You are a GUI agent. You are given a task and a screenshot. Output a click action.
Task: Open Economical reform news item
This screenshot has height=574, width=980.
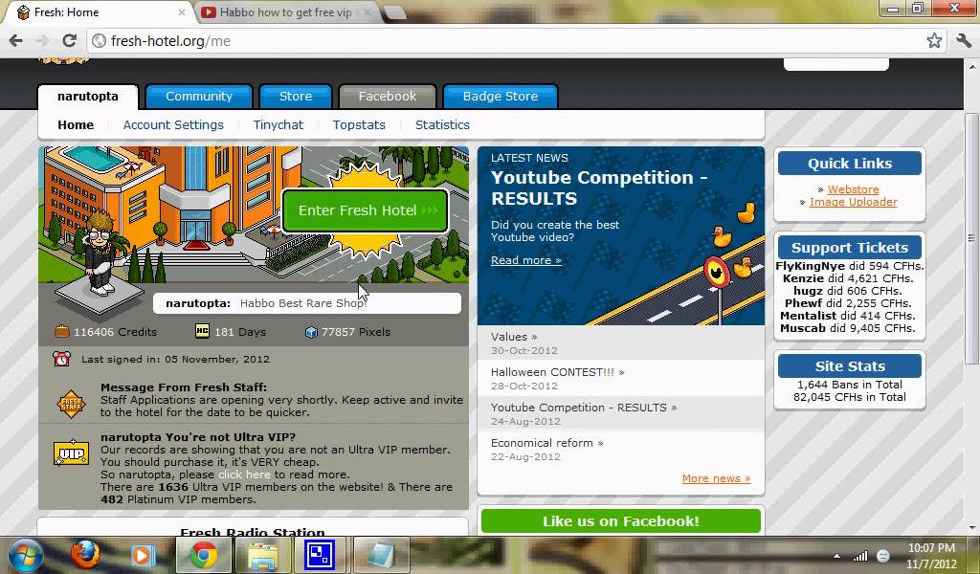coord(546,443)
